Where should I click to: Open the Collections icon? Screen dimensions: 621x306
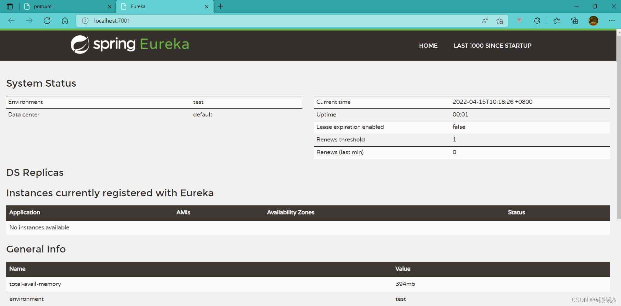[575, 21]
